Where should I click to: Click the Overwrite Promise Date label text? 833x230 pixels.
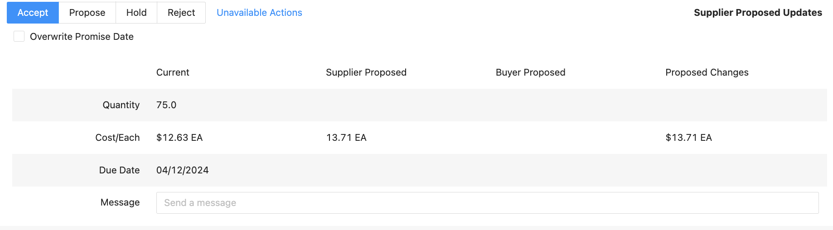82,37
